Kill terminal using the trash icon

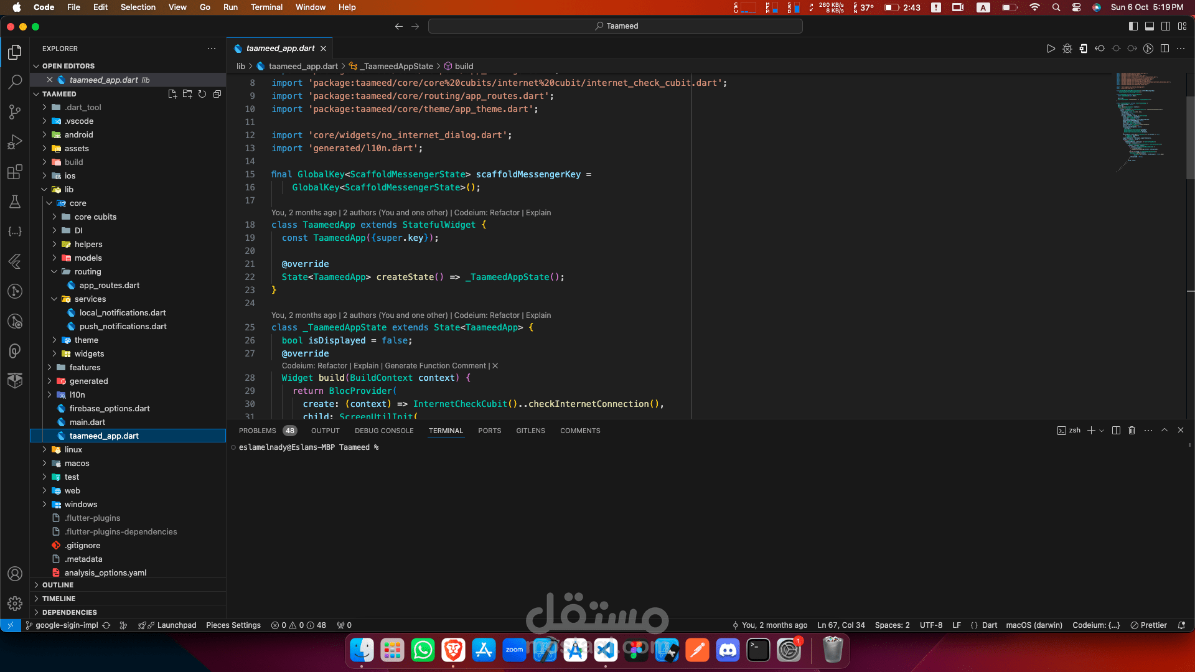coord(1132,431)
